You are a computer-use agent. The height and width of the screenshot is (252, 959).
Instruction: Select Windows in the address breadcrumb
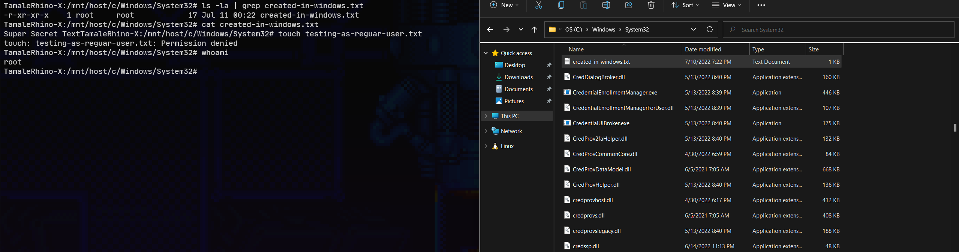[604, 30]
